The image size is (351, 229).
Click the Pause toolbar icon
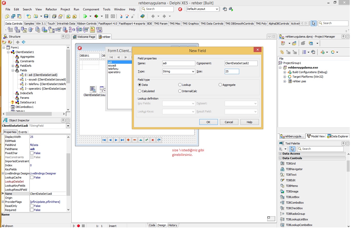[107, 16]
